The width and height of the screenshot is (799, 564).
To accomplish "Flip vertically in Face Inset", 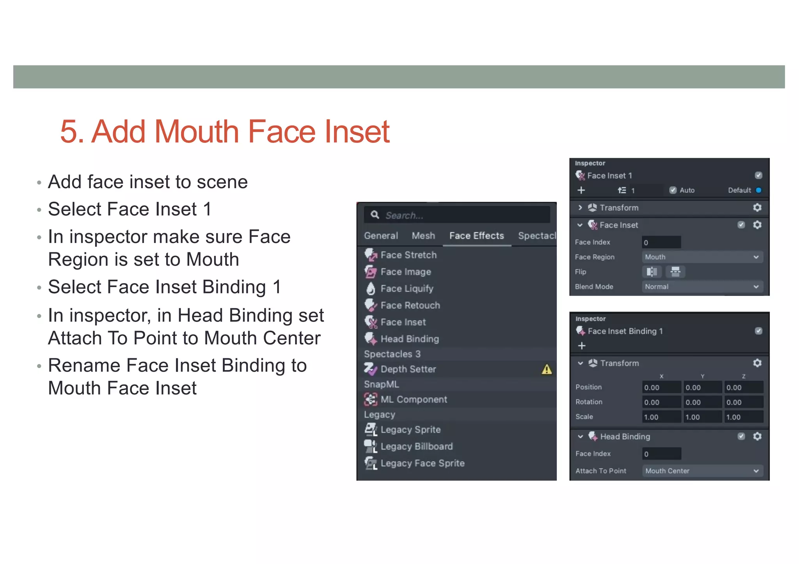I will pyautogui.click(x=676, y=271).
